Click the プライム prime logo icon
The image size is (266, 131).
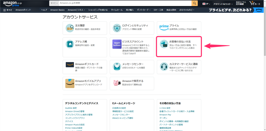tap(164, 27)
